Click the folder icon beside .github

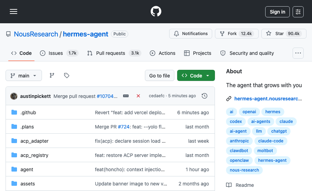(x=14, y=112)
